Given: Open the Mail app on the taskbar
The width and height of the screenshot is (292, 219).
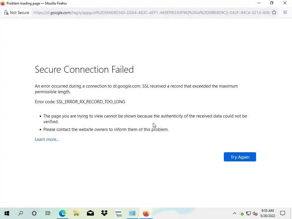Looking at the screenshot, I should click(x=90, y=213).
